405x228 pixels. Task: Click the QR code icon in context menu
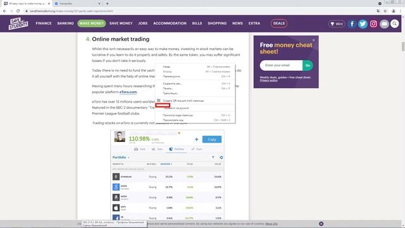(x=159, y=100)
